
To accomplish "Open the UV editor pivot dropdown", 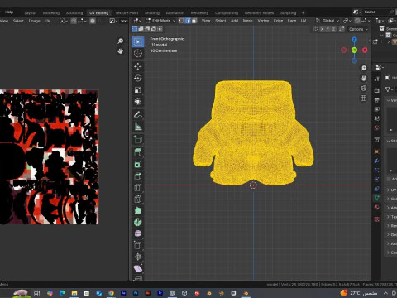I will coord(64,21).
